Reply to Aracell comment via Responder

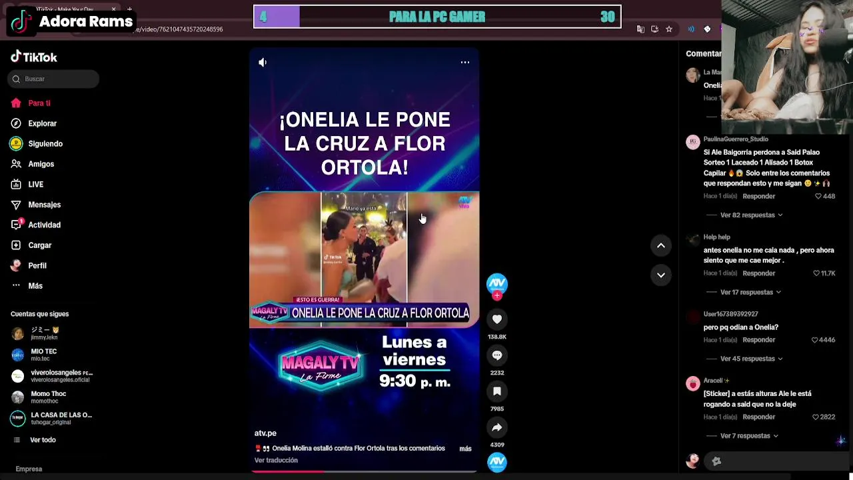(759, 417)
